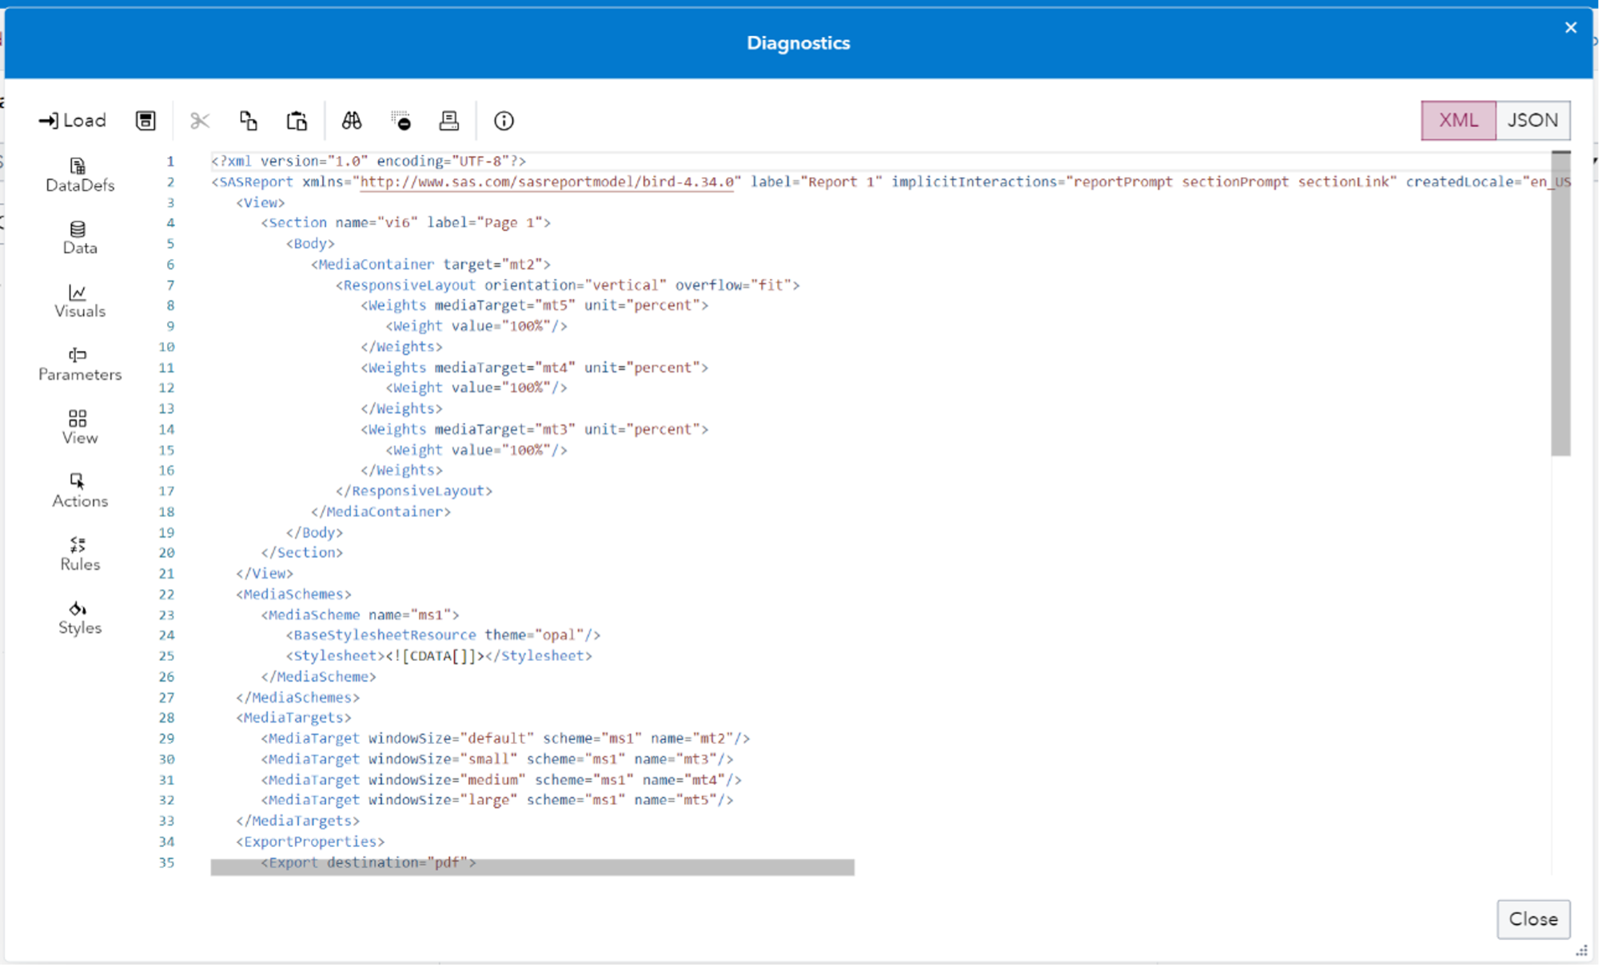Open find with the binoculars icon
This screenshot has height=967, width=1602.
pos(352,121)
